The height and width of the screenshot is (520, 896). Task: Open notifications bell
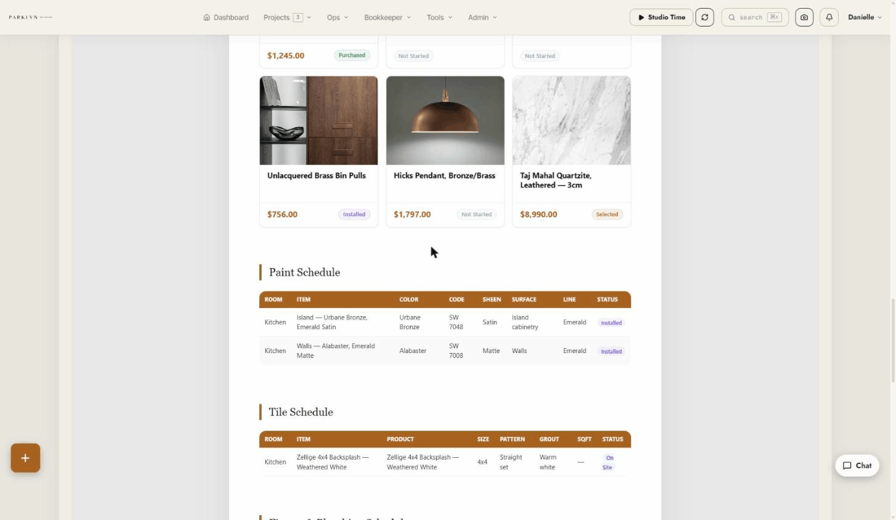(829, 17)
